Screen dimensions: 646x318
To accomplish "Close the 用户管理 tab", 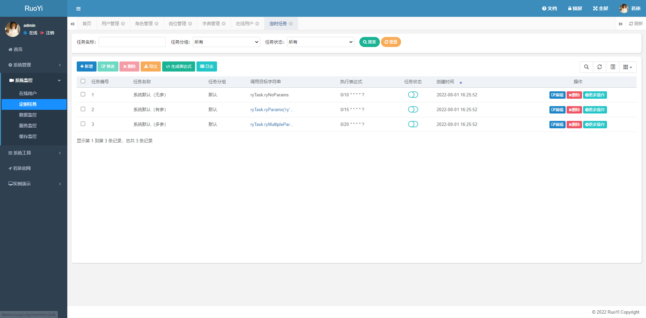I will click(123, 24).
